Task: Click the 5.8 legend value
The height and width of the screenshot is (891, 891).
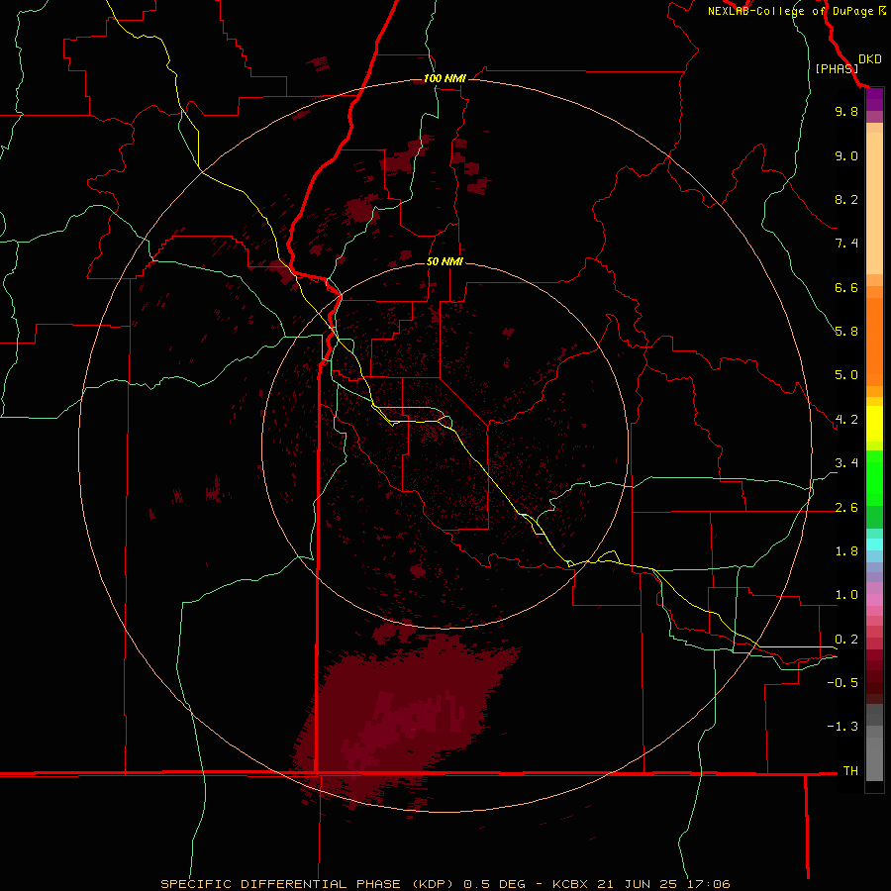Action: tap(846, 332)
